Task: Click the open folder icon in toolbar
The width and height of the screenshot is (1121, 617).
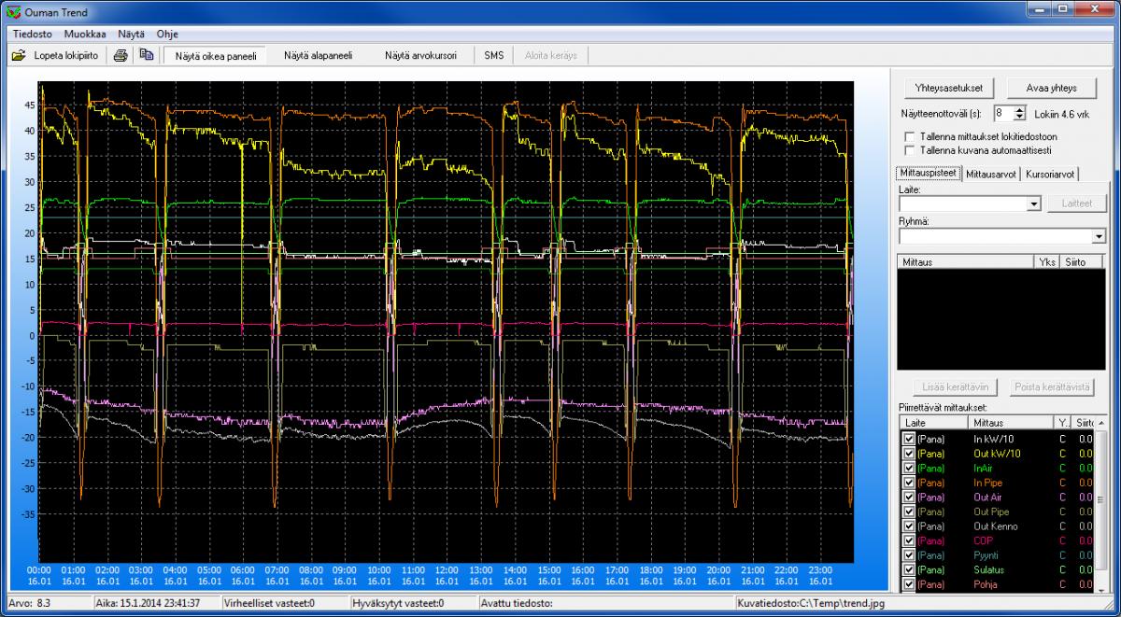Action: click(x=19, y=55)
